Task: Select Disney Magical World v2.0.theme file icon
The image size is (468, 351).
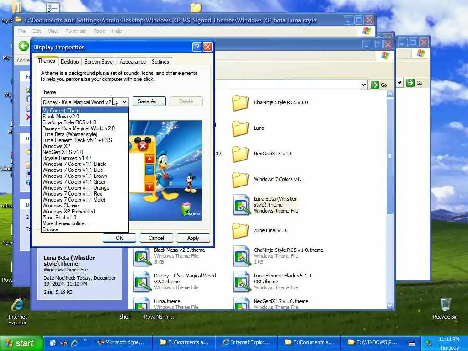Action: click(142, 282)
